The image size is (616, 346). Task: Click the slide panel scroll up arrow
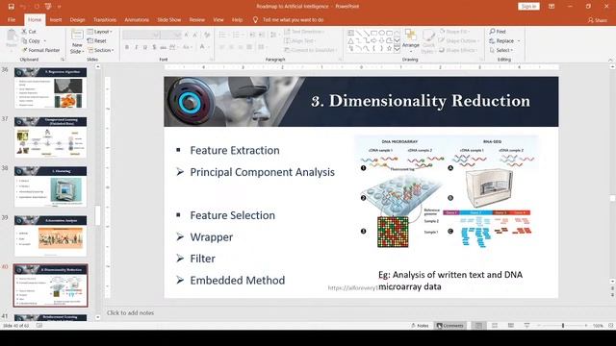(98, 67)
